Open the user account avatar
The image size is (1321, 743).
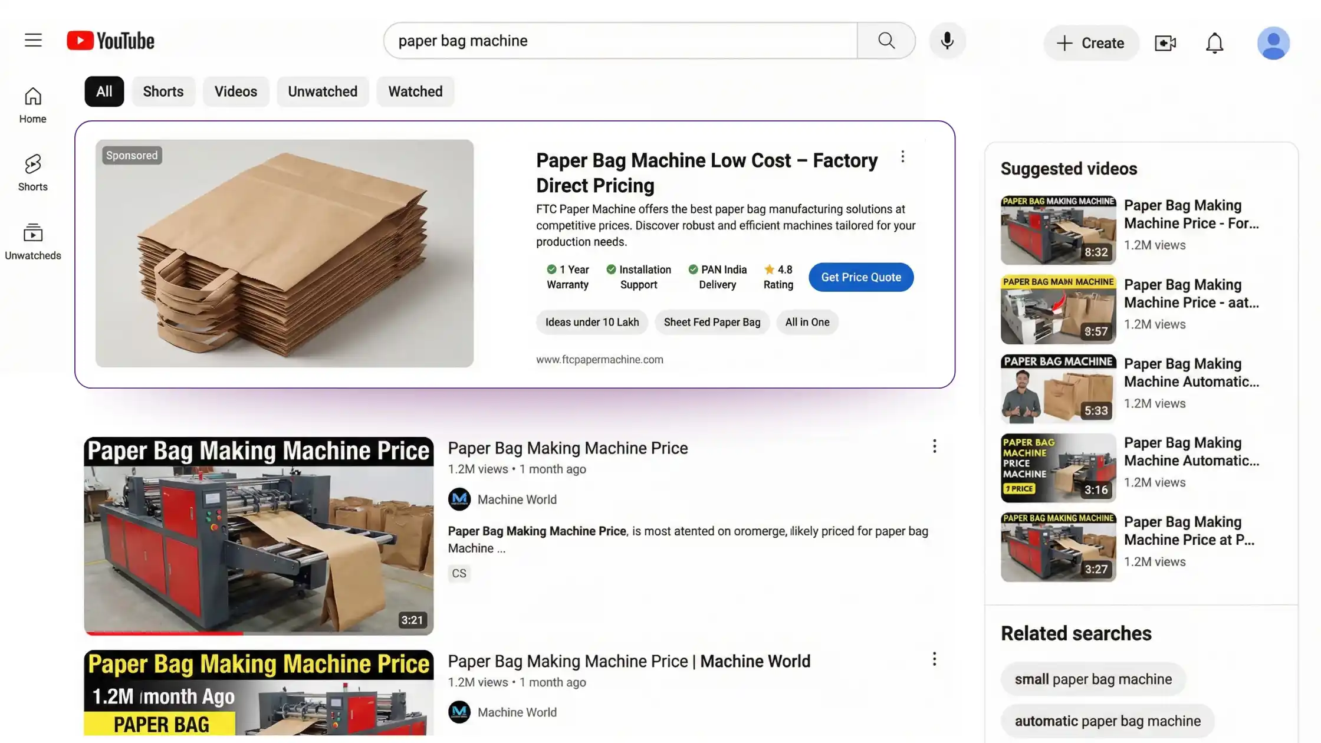point(1273,43)
